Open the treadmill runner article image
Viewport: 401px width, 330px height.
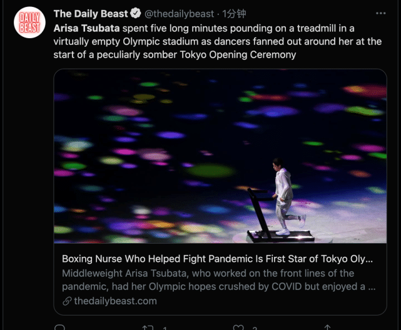click(220, 156)
